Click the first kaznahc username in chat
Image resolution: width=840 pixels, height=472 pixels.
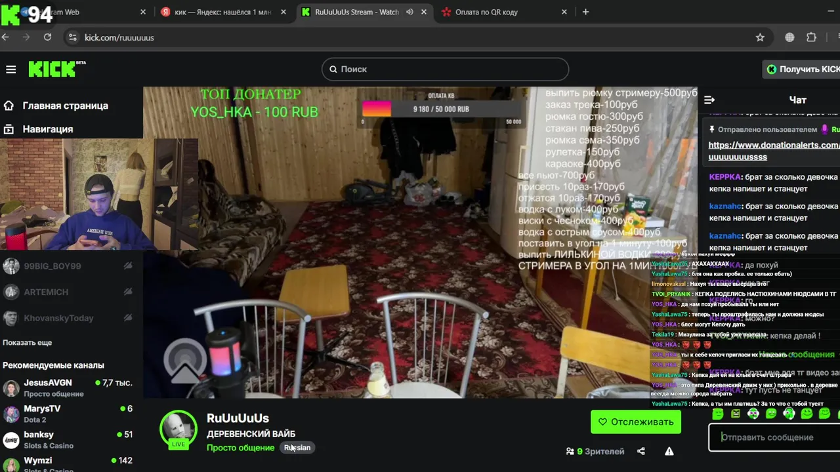(x=725, y=206)
